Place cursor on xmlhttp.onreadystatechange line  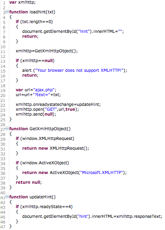coord(58,104)
